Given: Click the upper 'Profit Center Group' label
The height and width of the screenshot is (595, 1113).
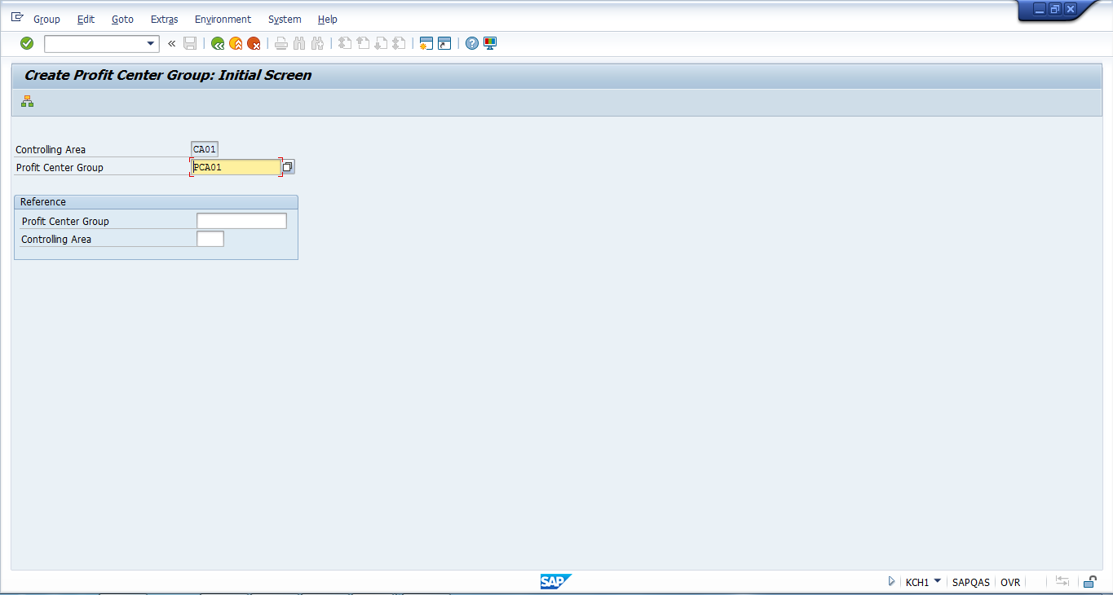Looking at the screenshot, I should pyautogui.click(x=60, y=168).
